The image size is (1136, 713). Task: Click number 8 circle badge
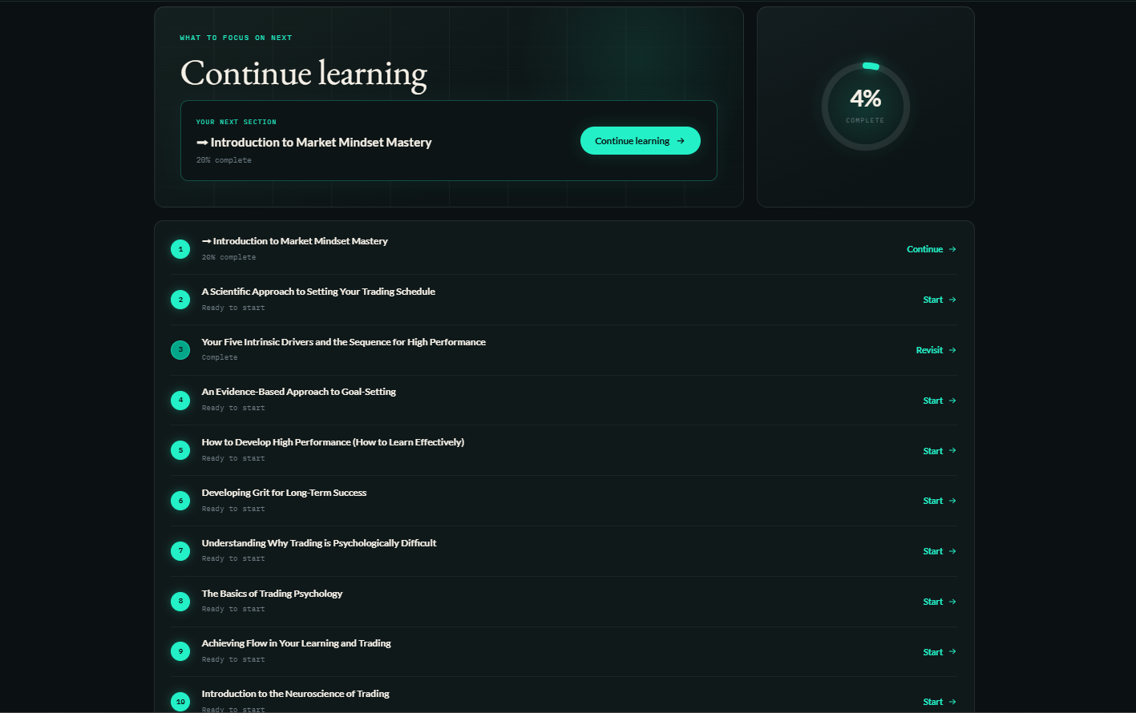[x=180, y=602]
